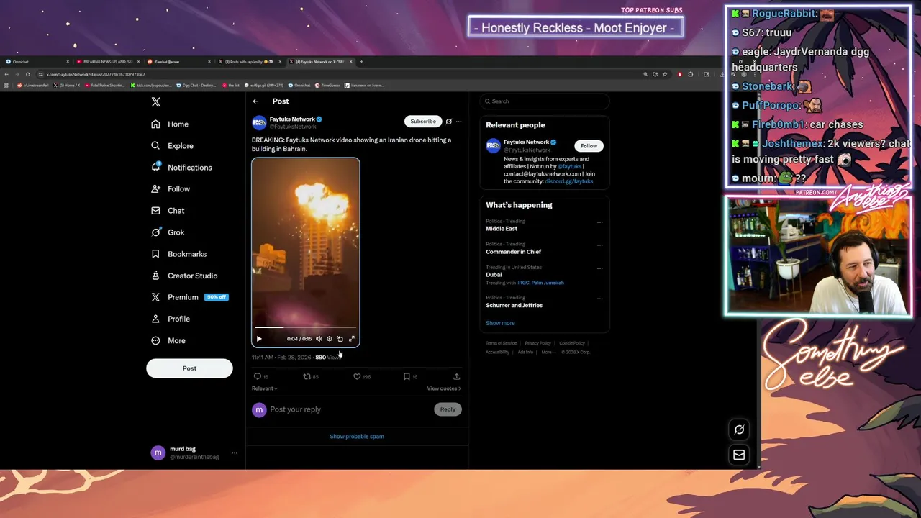Open @faytuks mention link in bio
The image size is (921, 518).
click(x=569, y=166)
